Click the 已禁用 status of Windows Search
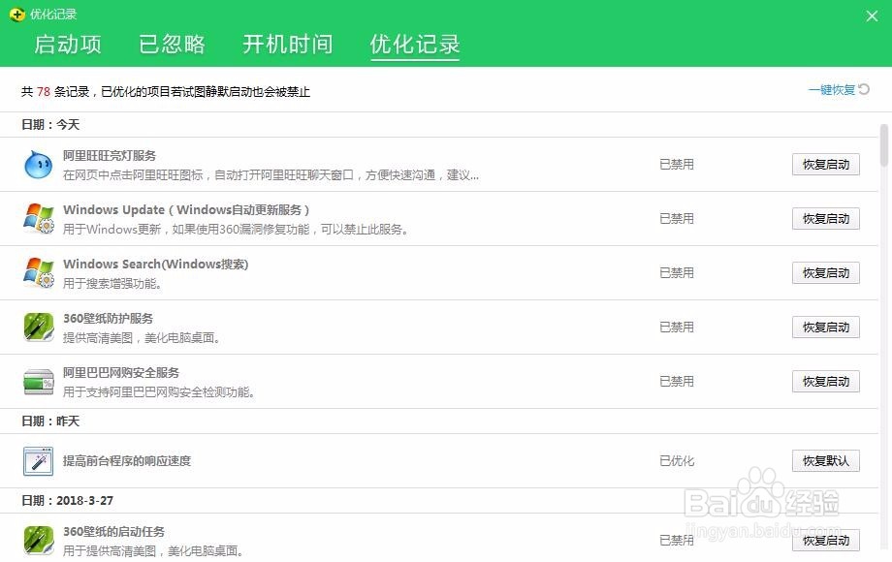This screenshot has width=892, height=562. coord(677,272)
